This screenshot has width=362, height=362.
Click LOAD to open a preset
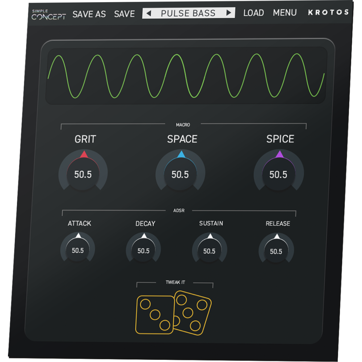(254, 12)
